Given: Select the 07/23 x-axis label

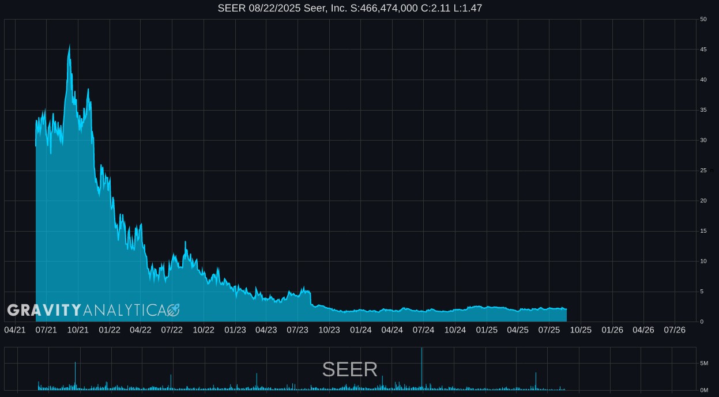Looking at the screenshot, I should (x=298, y=330).
